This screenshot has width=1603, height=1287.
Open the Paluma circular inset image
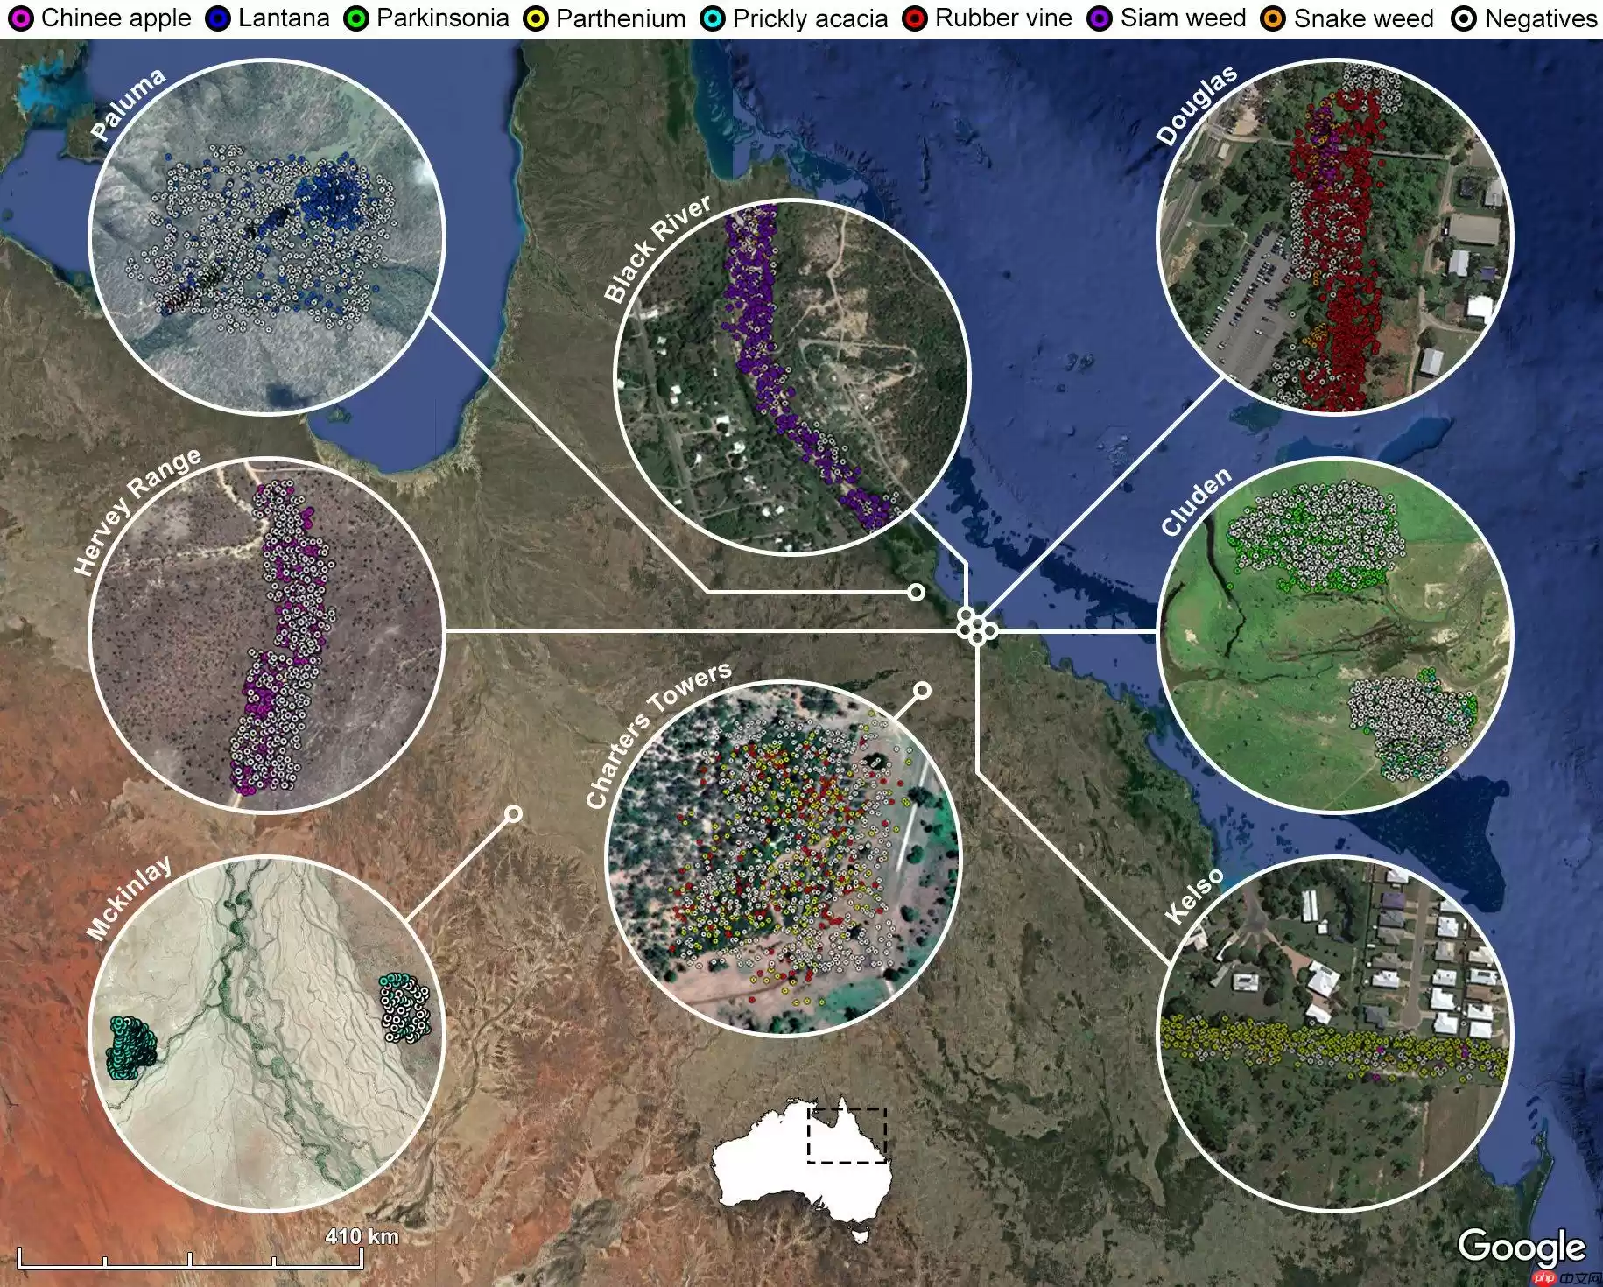pos(267,236)
